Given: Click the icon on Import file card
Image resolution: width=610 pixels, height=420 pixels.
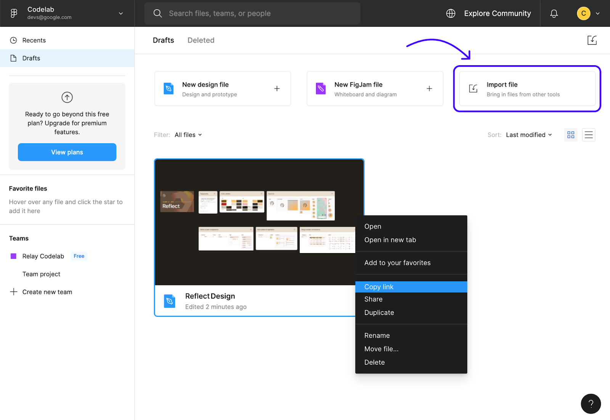Looking at the screenshot, I should (x=473, y=88).
